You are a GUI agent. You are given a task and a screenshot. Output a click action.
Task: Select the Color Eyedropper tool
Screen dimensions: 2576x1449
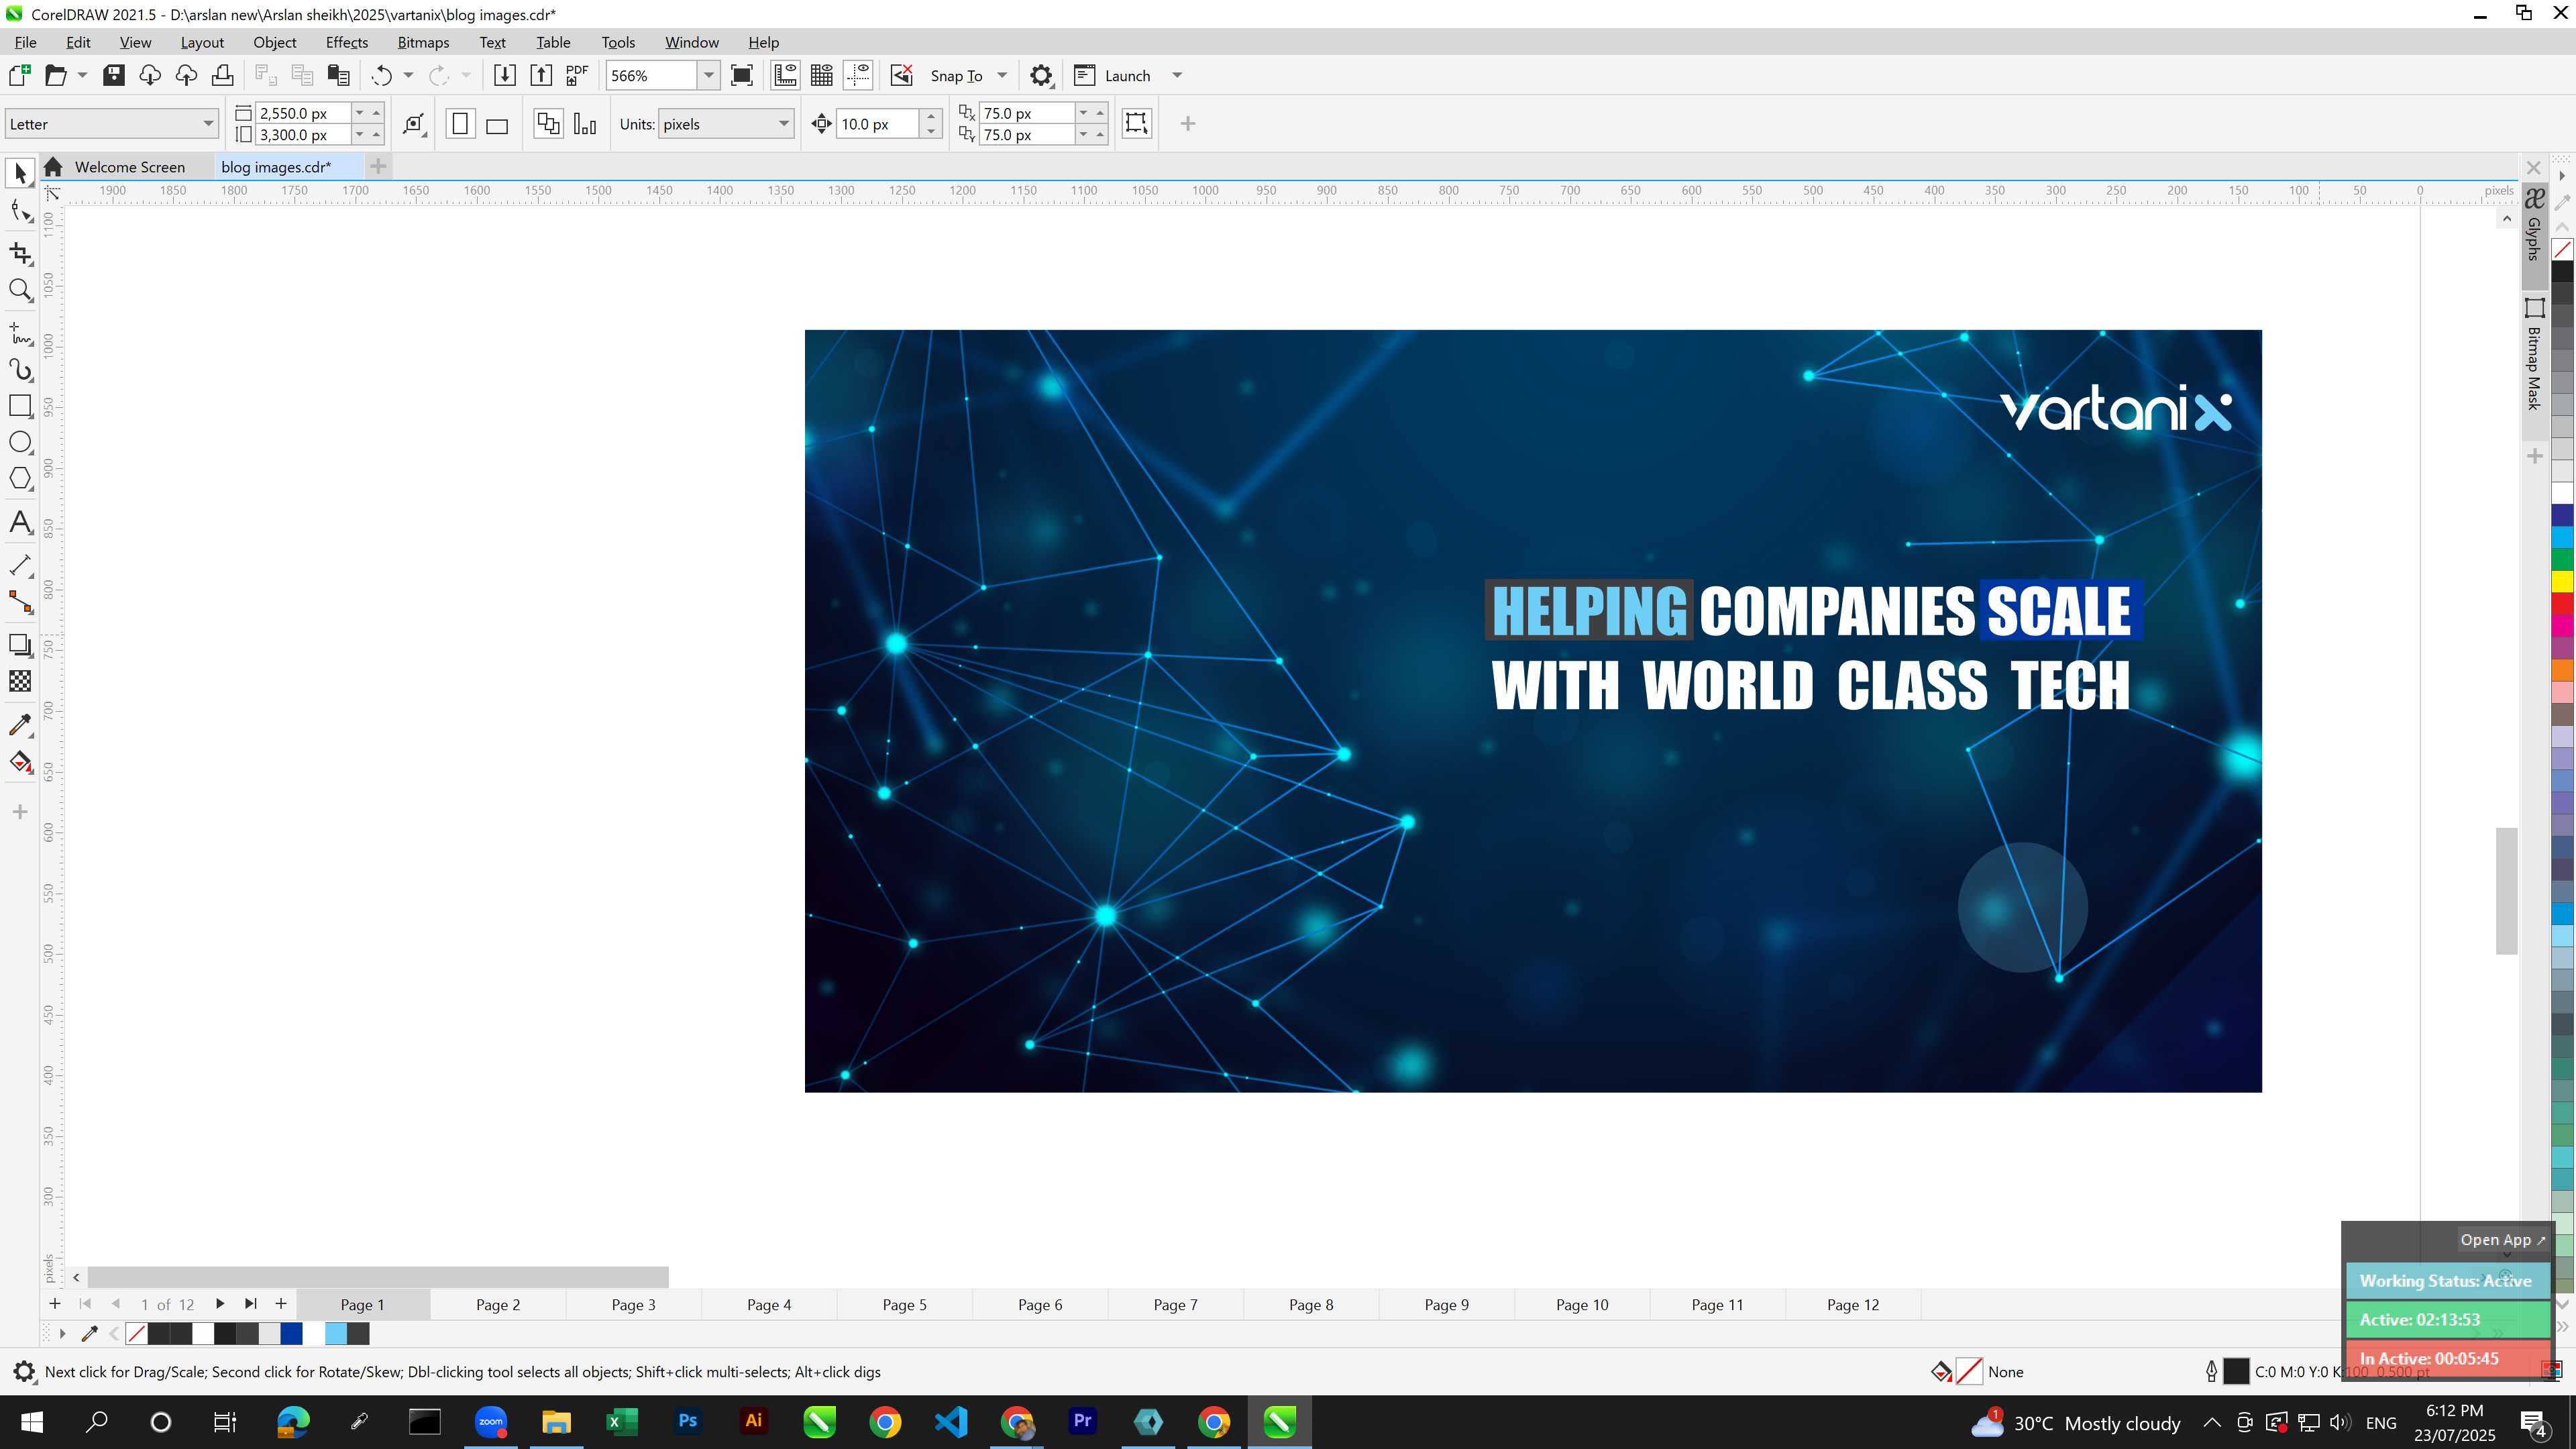(x=20, y=725)
